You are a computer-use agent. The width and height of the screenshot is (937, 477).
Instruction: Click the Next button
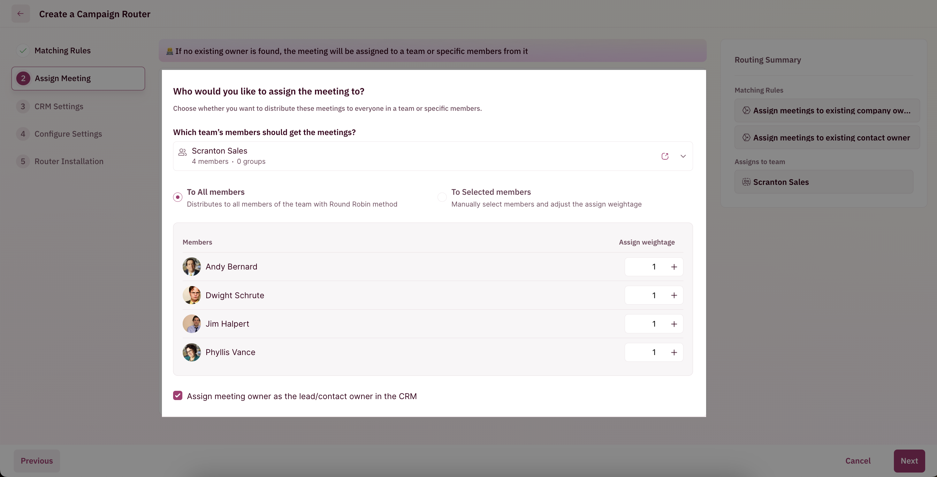tap(909, 461)
